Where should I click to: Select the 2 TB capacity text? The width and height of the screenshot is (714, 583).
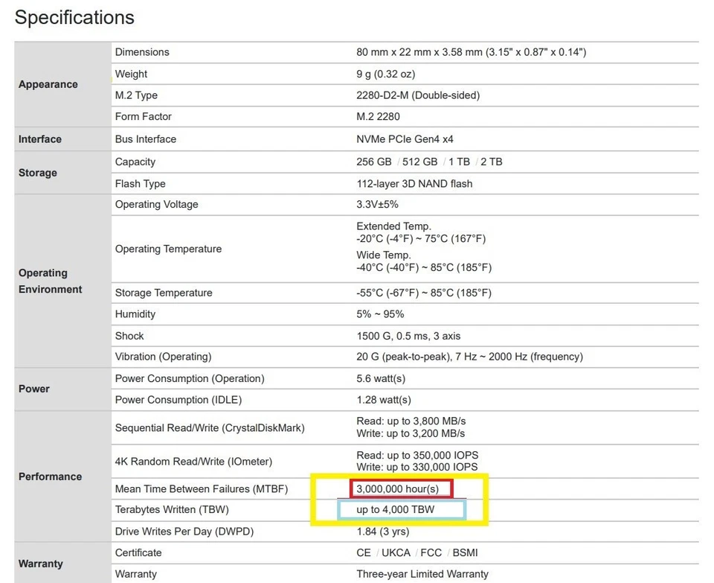(x=490, y=162)
